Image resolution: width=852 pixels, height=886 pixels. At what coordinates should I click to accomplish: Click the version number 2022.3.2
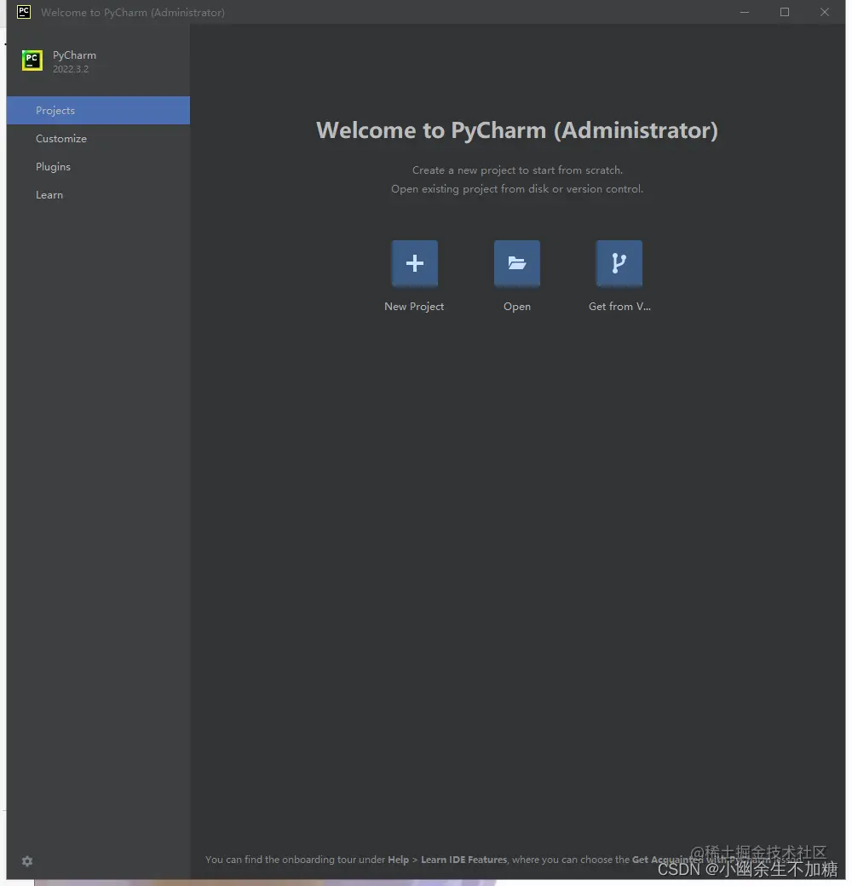[x=71, y=69]
